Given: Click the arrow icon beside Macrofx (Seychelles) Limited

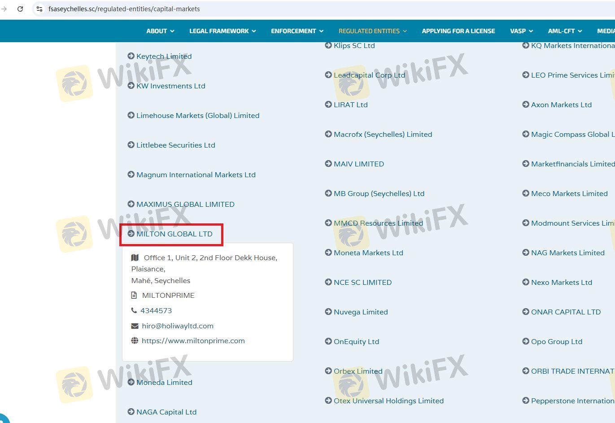Looking at the screenshot, I should (328, 134).
